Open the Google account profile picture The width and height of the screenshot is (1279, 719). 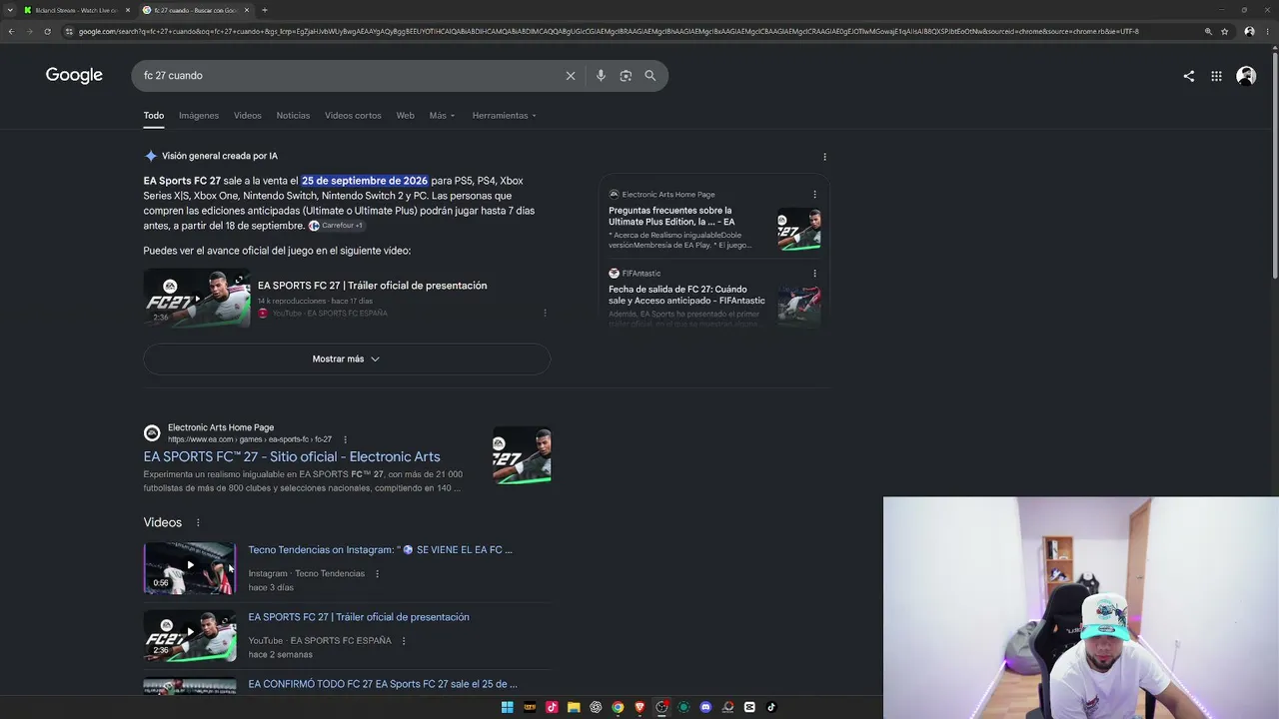point(1246,76)
